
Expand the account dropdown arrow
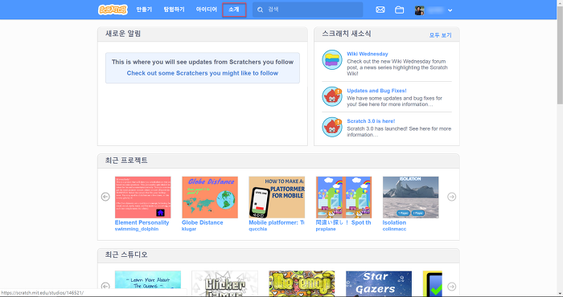[x=450, y=10]
